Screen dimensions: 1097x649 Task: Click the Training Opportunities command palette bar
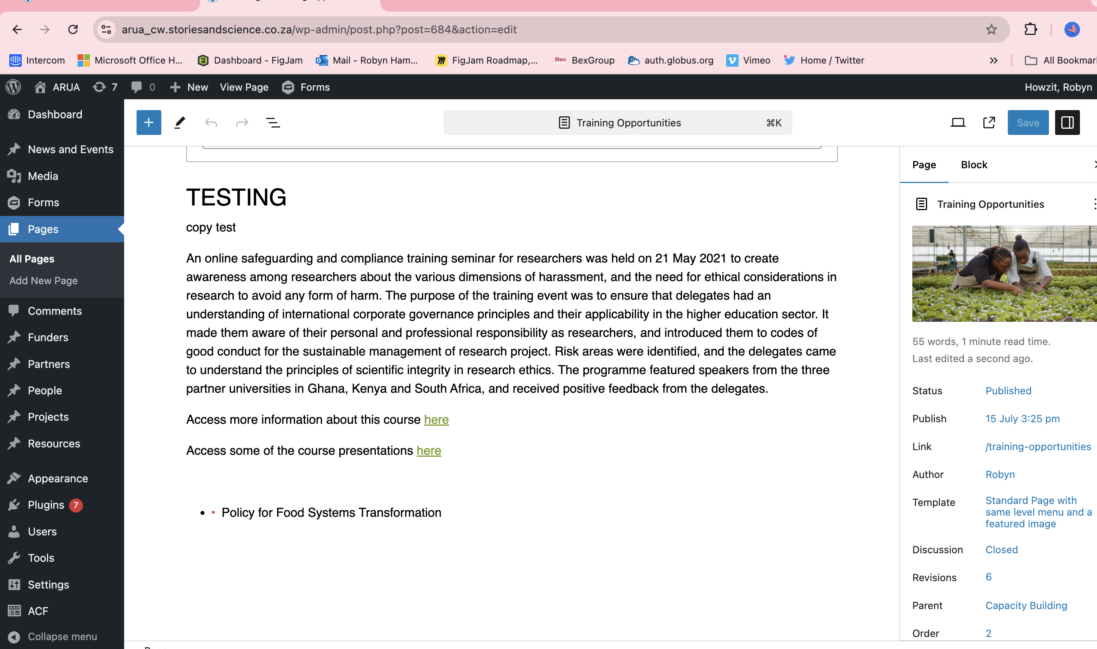click(618, 123)
